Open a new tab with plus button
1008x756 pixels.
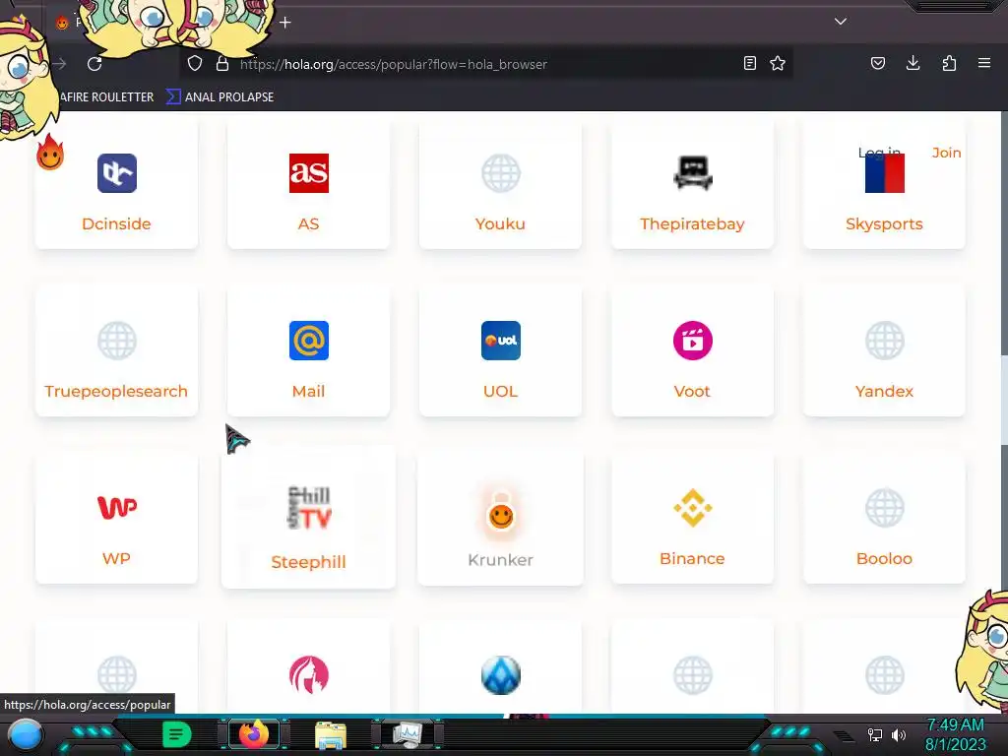(x=285, y=23)
